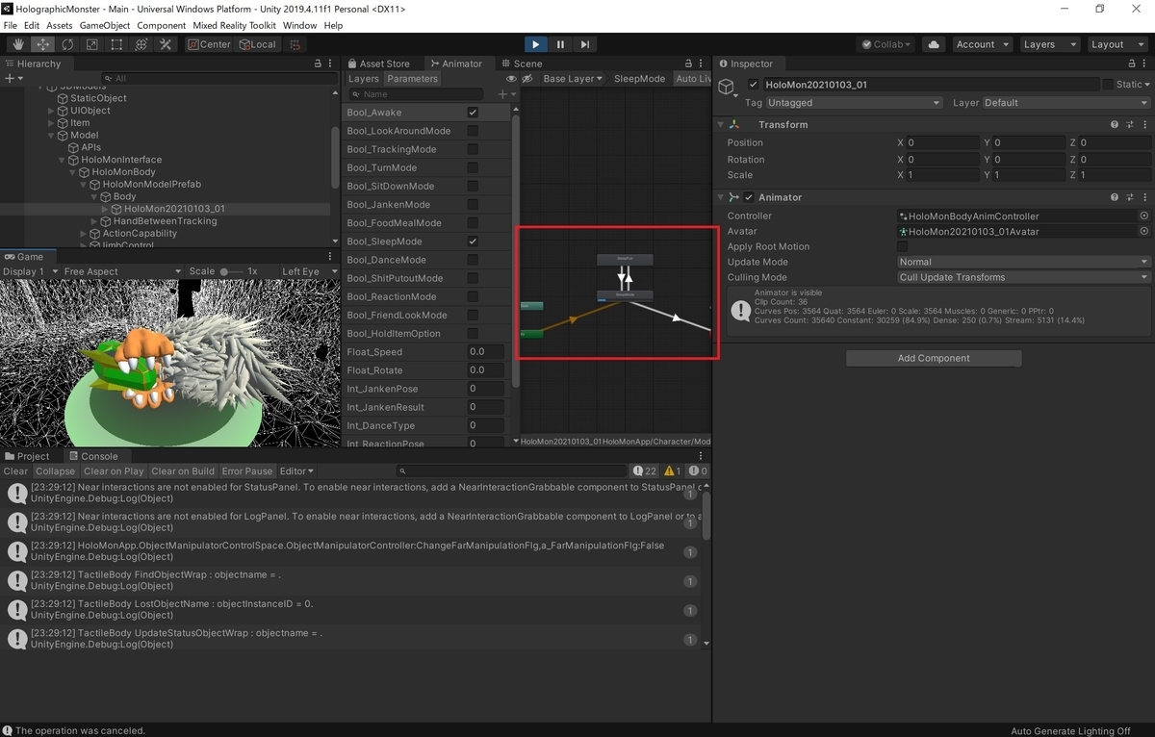Viewport: 1155px width, 737px height.
Task: Toggle error messages count in Console
Action: pos(698,470)
